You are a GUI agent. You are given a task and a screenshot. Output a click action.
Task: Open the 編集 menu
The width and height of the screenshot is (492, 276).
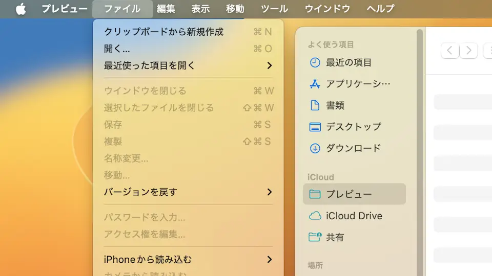tap(166, 9)
